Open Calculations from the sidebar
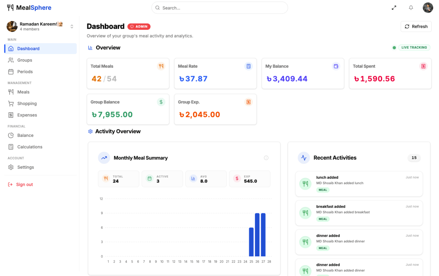Viewport: 439px width, 276px height. click(30, 147)
